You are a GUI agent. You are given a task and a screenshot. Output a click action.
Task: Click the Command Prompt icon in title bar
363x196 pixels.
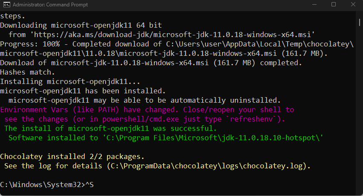point(7,5)
